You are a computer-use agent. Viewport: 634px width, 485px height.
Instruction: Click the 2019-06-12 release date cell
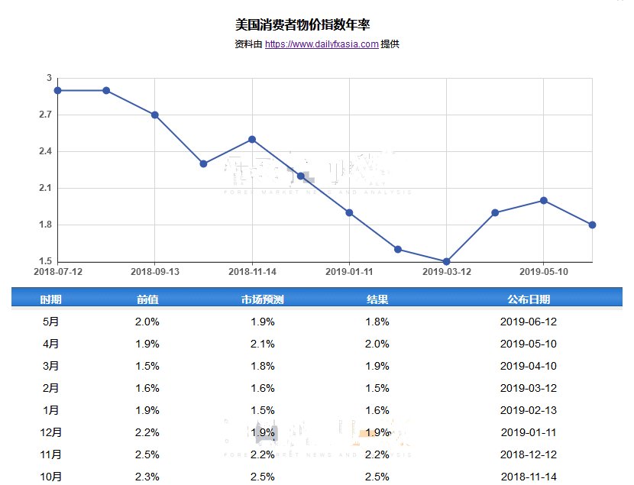(529, 322)
